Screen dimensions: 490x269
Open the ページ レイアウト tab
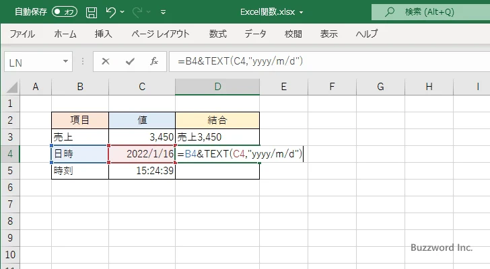coord(160,34)
